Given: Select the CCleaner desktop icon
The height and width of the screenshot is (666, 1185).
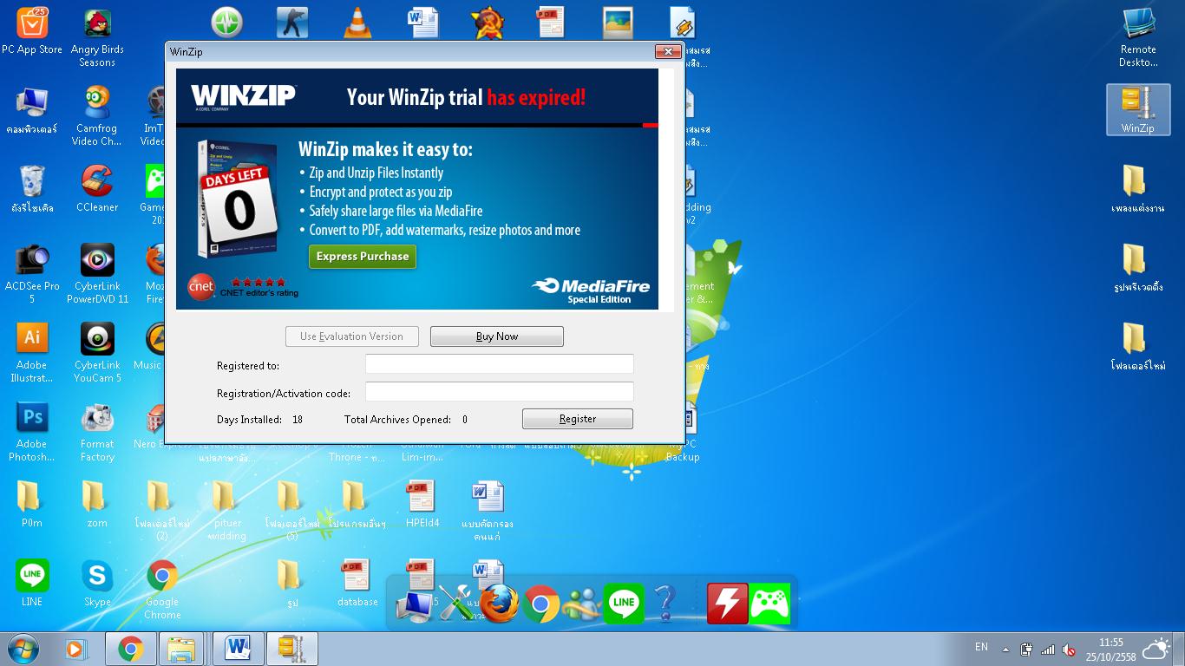Looking at the screenshot, I should (x=97, y=189).
